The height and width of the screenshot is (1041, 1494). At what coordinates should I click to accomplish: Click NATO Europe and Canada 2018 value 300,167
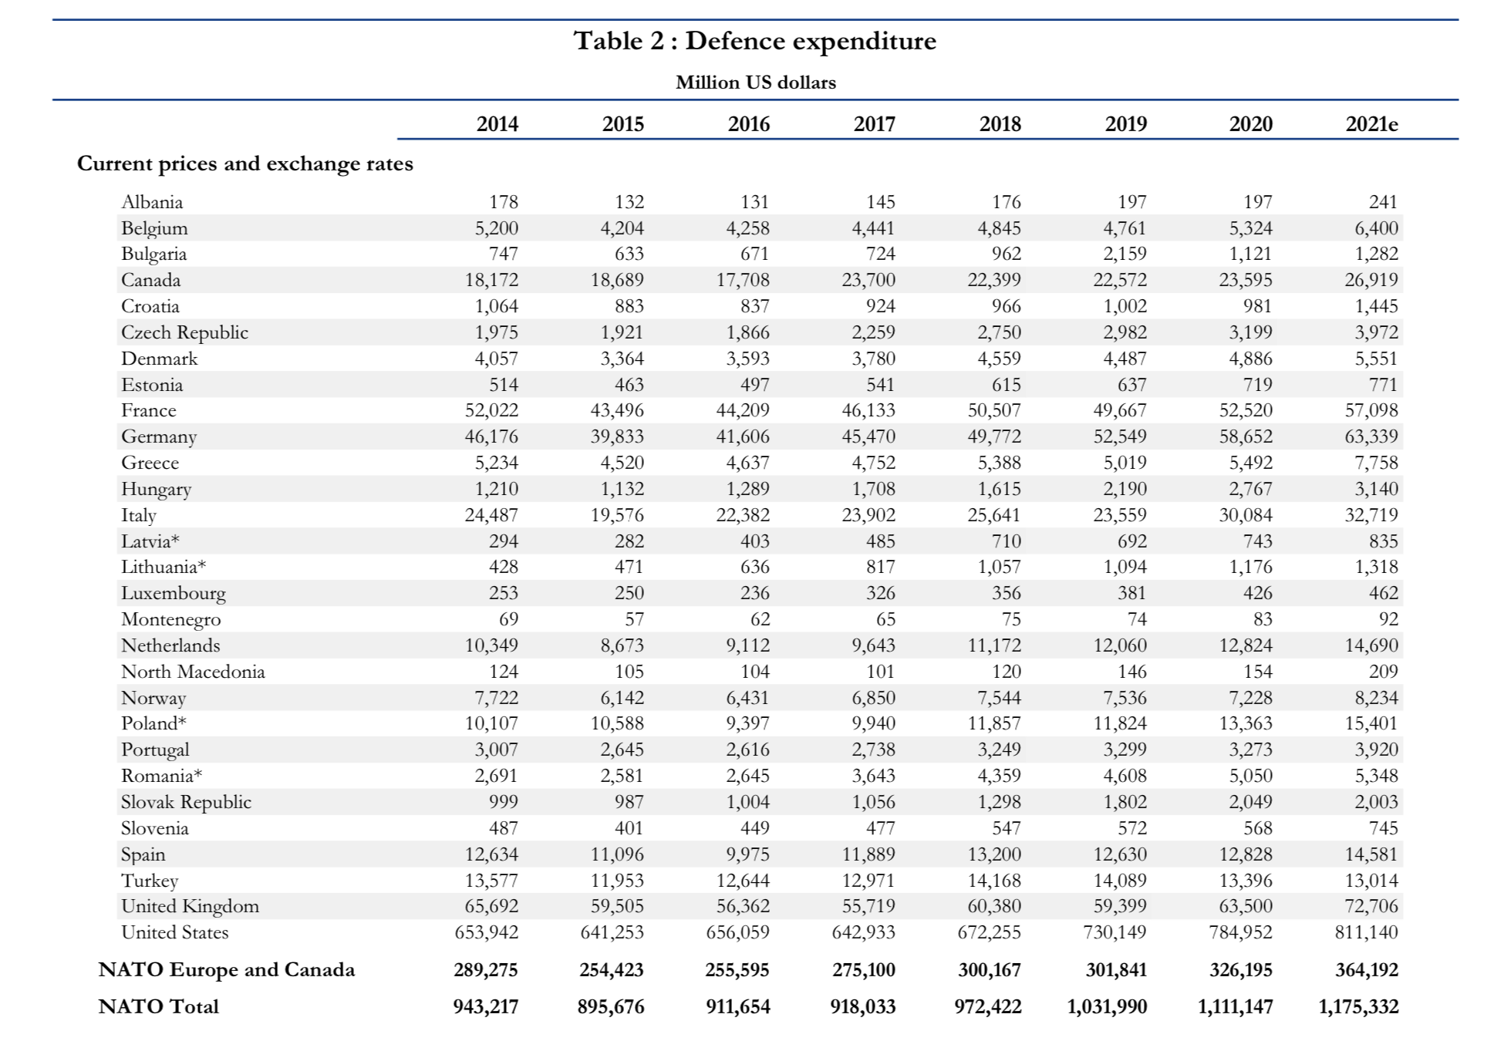click(990, 970)
